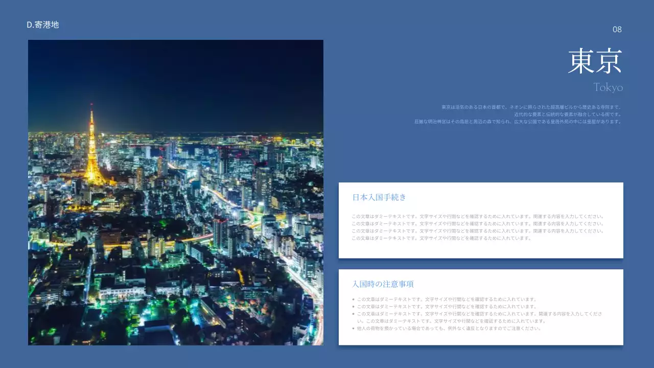Select empty space right of 入国時の注意事項 heading
Viewport: 654px width, 368px height.
point(511,284)
